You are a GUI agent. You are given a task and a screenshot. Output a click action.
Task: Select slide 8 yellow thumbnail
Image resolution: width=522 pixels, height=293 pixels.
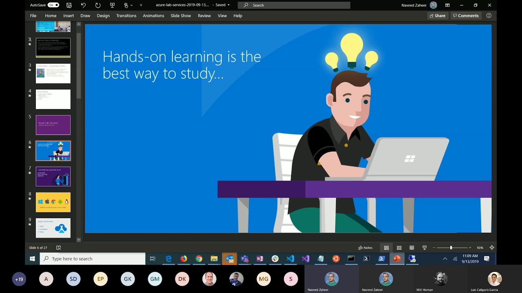coord(53,202)
